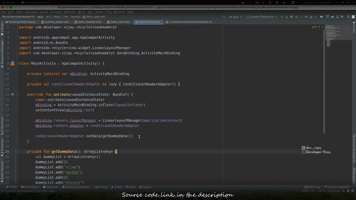The height and width of the screenshot is (200, 356).
Task: Open the activity_main.xml editor tab
Action: click(55, 22)
